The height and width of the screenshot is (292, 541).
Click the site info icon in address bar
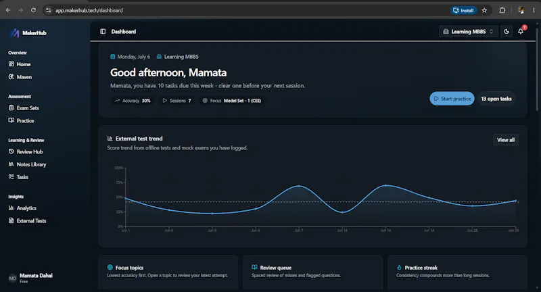[48, 10]
